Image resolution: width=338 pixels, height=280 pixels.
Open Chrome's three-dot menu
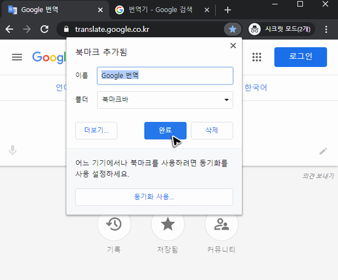point(326,29)
